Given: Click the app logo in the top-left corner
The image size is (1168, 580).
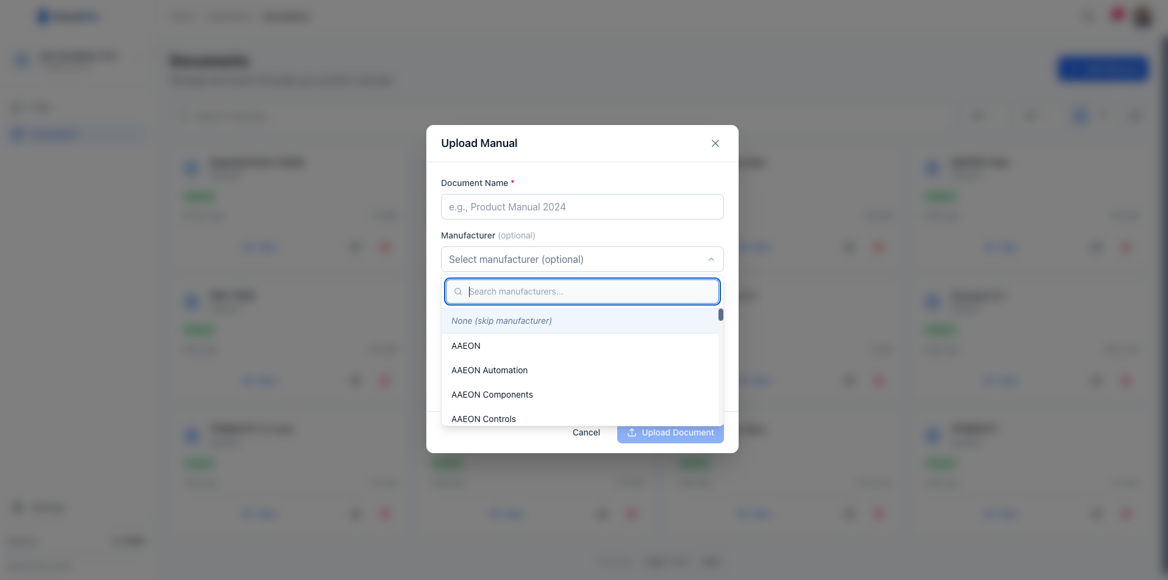Looking at the screenshot, I should [x=68, y=16].
